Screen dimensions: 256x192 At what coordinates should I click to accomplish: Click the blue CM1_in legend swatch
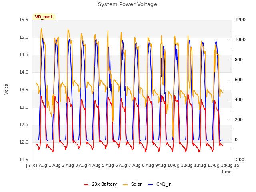(x=151, y=185)
